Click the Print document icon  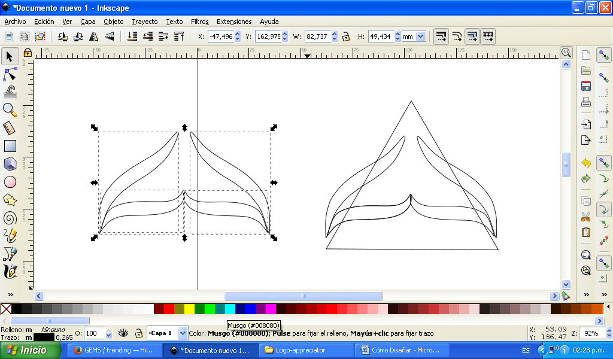pyautogui.click(x=585, y=102)
